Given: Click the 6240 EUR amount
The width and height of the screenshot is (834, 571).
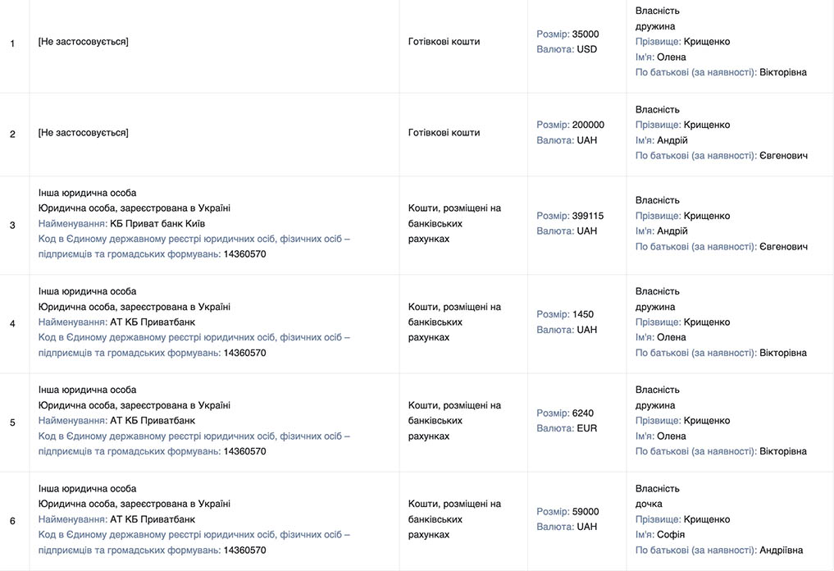Looking at the screenshot, I should [582, 413].
